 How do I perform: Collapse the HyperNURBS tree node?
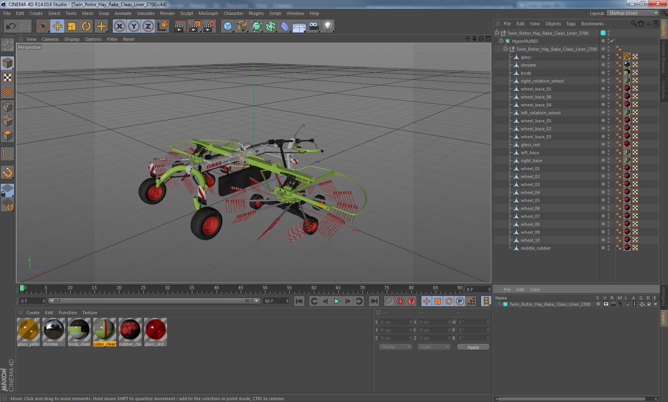(x=501, y=41)
